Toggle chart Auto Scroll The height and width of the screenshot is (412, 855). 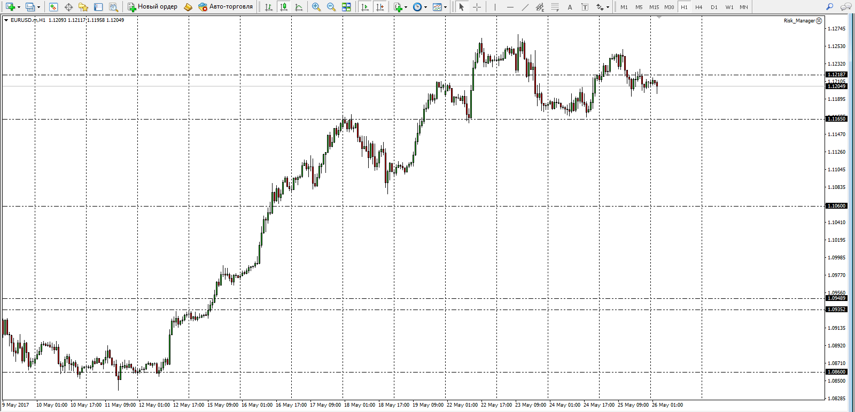click(x=365, y=7)
